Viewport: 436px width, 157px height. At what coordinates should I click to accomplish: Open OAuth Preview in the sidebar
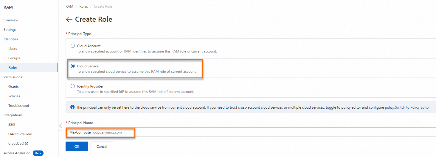tap(20, 134)
